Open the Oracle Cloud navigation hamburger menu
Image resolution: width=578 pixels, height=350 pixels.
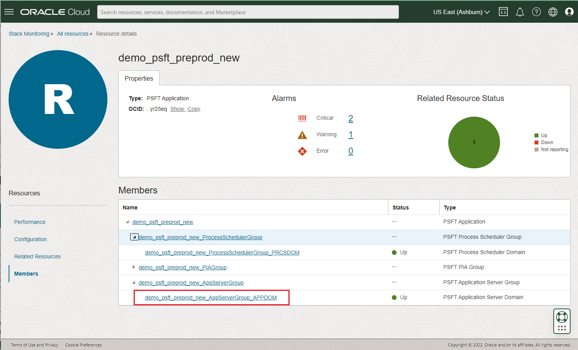[9, 11]
